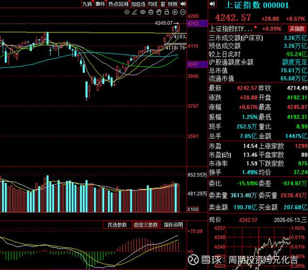
Task: Click the 加自选 button
Action: [x=138, y=4]
